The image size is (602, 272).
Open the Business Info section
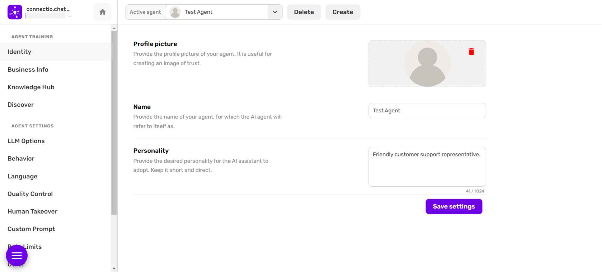tap(28, 70)
